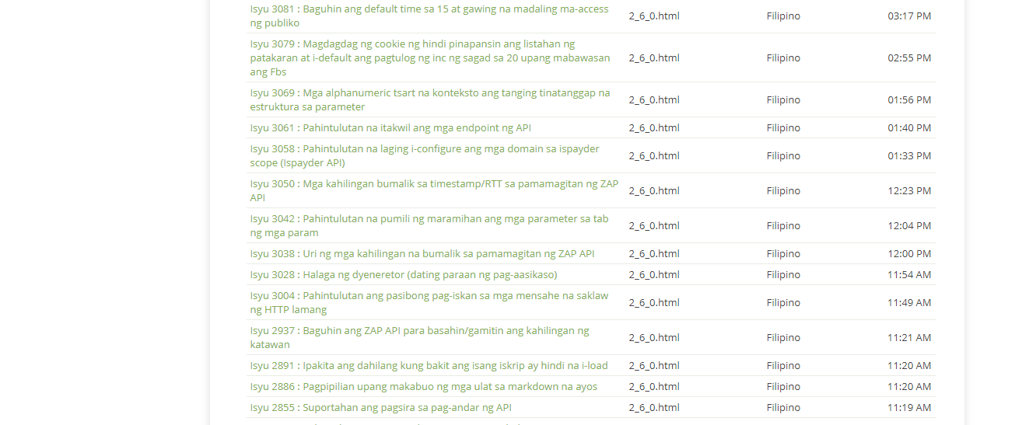
Task: Click the 01:40 PM timestamp
Action: (909, 127)
